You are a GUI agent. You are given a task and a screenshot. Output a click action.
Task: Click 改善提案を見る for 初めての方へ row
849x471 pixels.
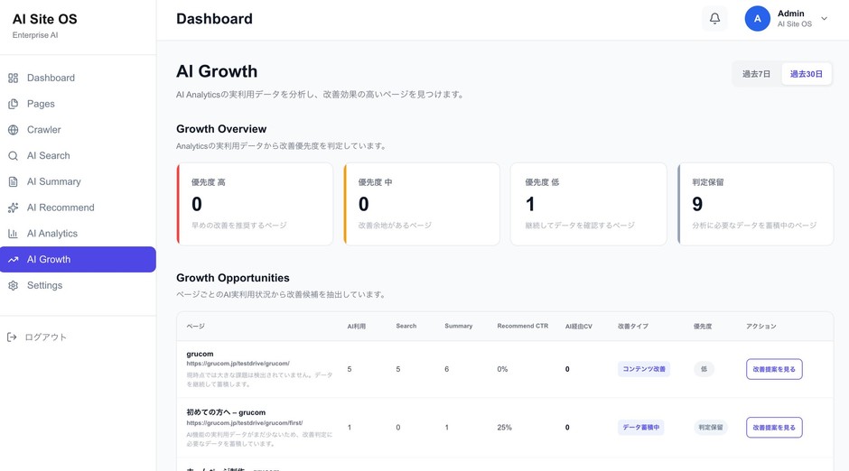pos(774,427)
